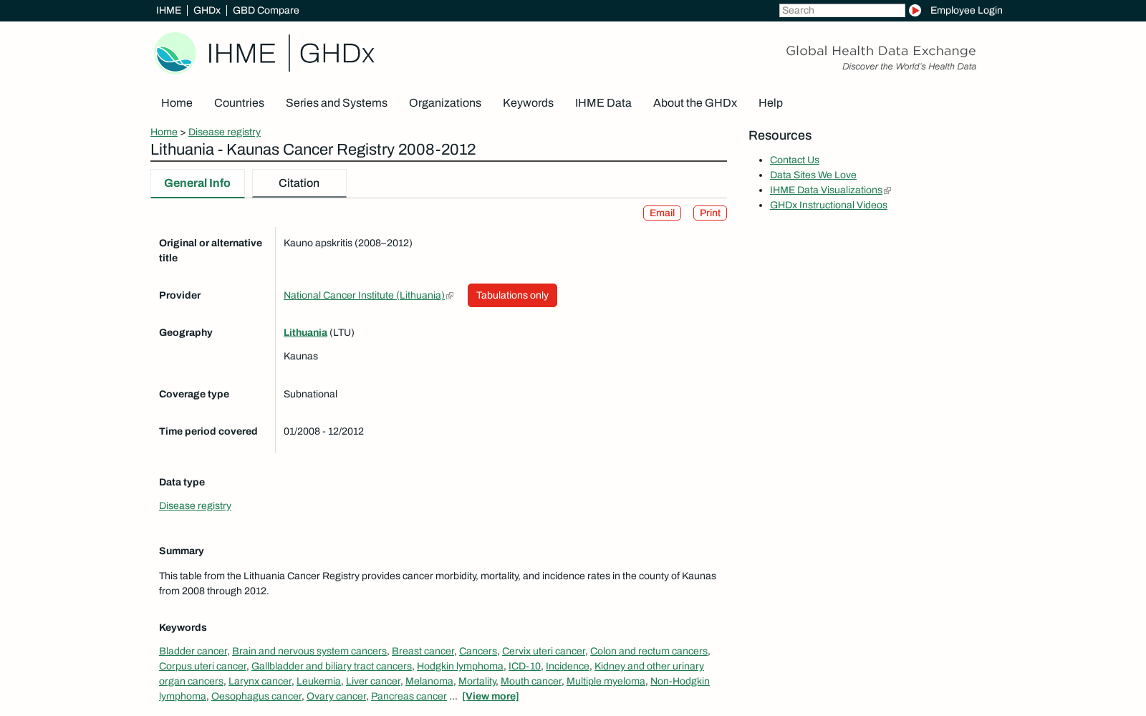Click the Kauno apskritis (2008–2012) title text
1146x716 pixels.
tap(348, 243)
